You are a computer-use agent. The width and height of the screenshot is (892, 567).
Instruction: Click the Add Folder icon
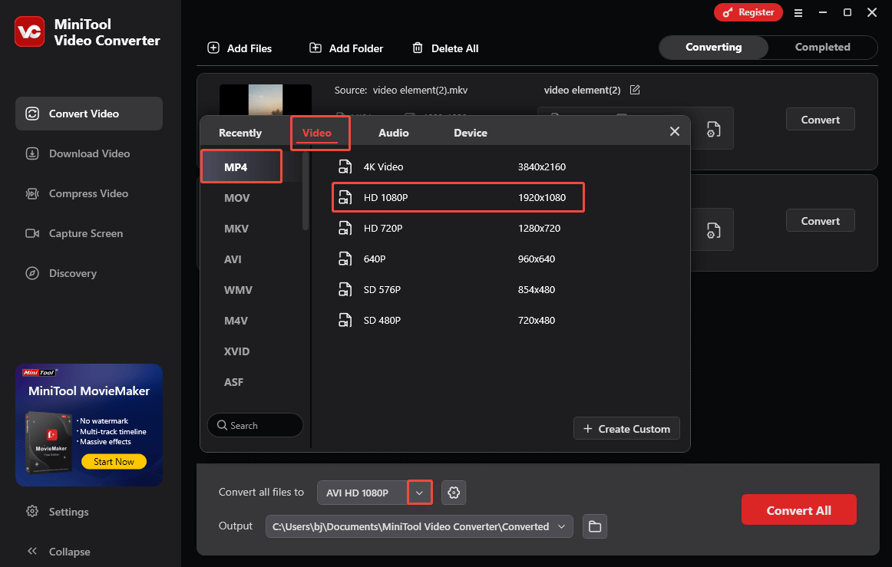[x=316, y=48]
